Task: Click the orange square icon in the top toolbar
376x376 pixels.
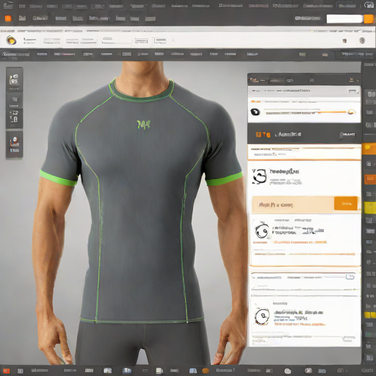Action: click(x=8, y=18)
